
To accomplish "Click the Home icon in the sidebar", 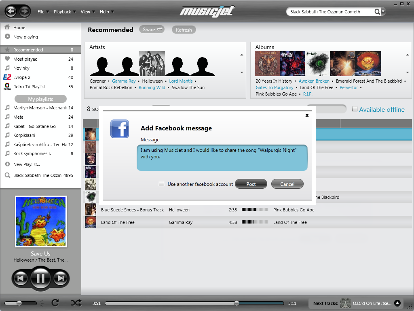I will [x=7, y=27].
